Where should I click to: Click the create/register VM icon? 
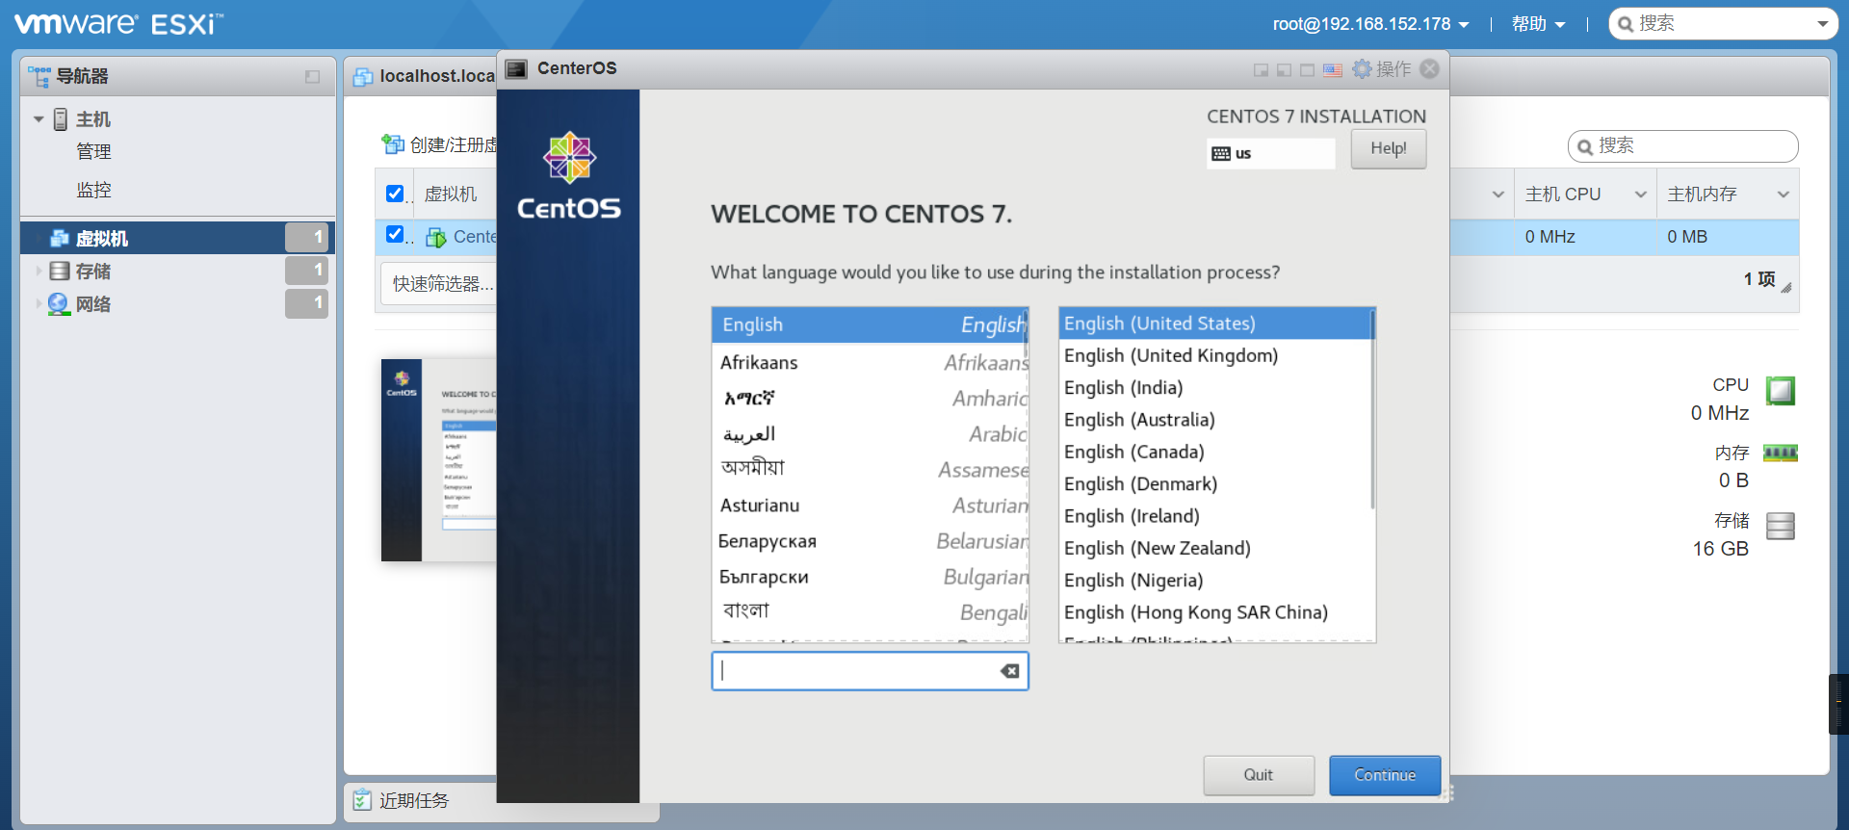[x=392, y=144]
